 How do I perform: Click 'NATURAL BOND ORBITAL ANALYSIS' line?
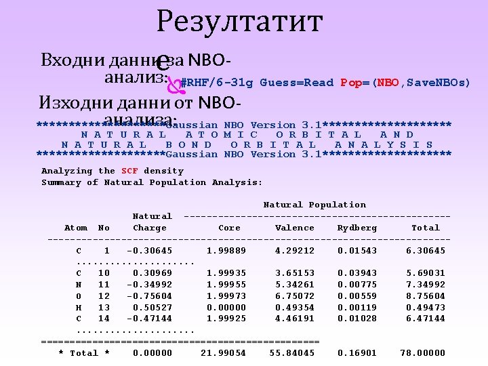[x=247, y=145]
